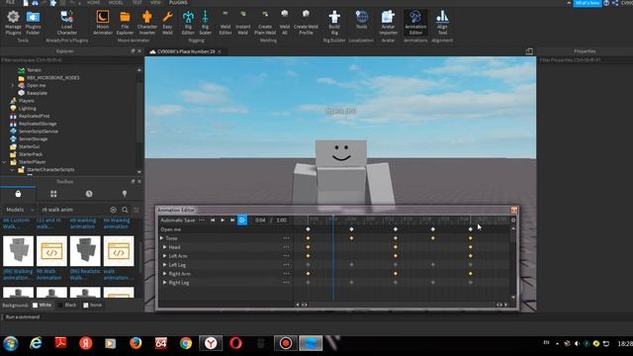The height and width of the screenshot is (356, 633).
Task: Open Moon Animator's File Explorer
Action: [125, 23]
